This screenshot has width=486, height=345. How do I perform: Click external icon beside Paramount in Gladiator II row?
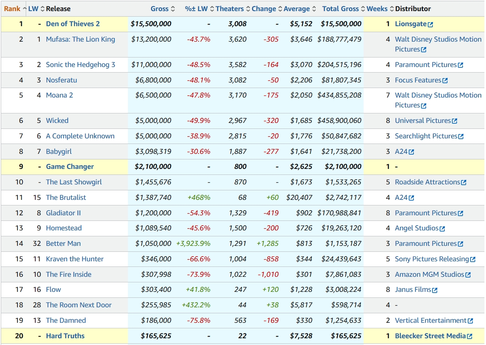(x=461, y=214)
